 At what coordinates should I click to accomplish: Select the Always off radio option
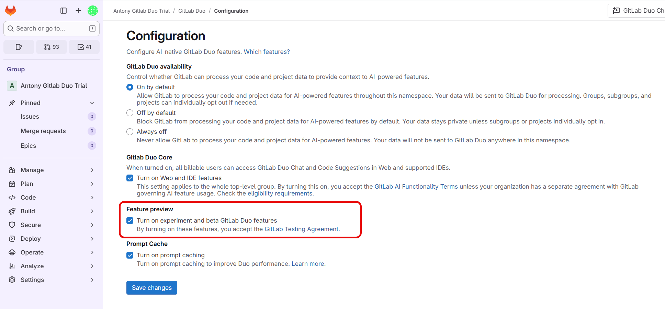[130, 132]
